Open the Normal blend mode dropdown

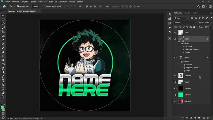(x=185, y=23)
